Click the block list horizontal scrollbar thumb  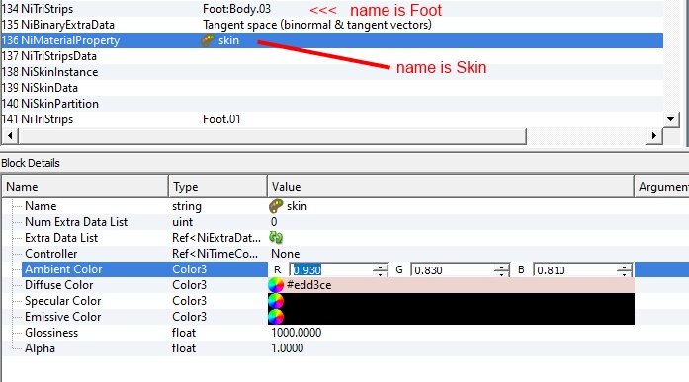pyautogui.click(x=272, y=136)
